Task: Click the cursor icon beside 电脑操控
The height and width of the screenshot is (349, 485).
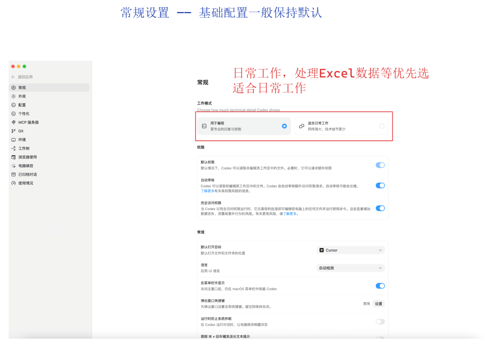Action: 13,166
